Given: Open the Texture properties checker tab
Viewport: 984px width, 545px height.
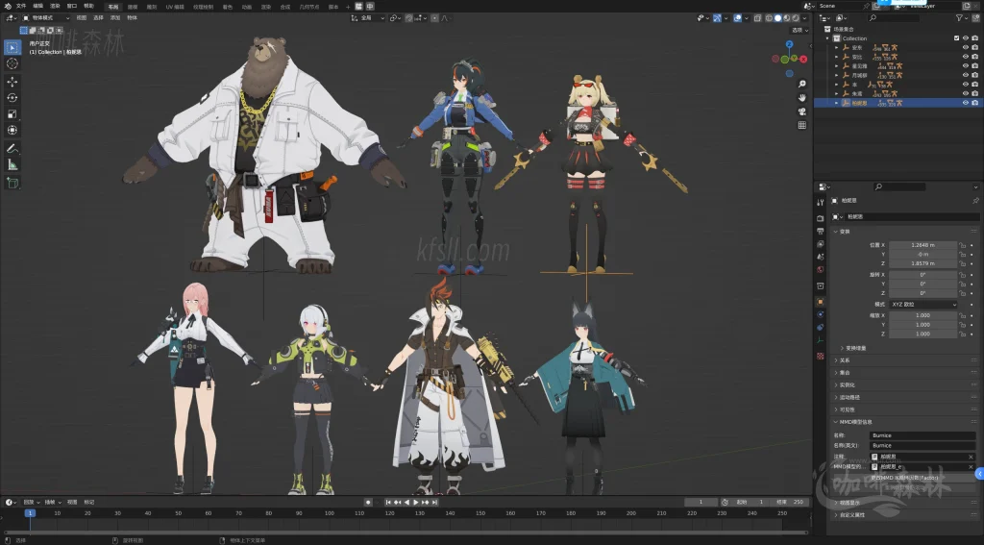Looking at the screenshot, I should 821,356.
